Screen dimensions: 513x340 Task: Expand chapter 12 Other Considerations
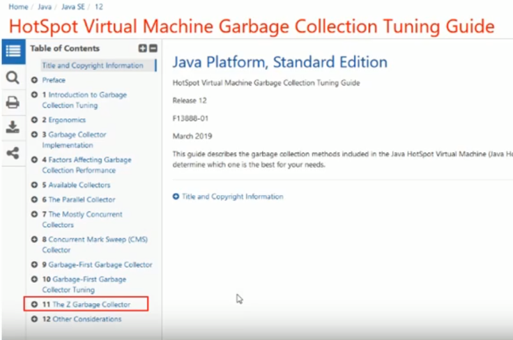pos(34,319)
